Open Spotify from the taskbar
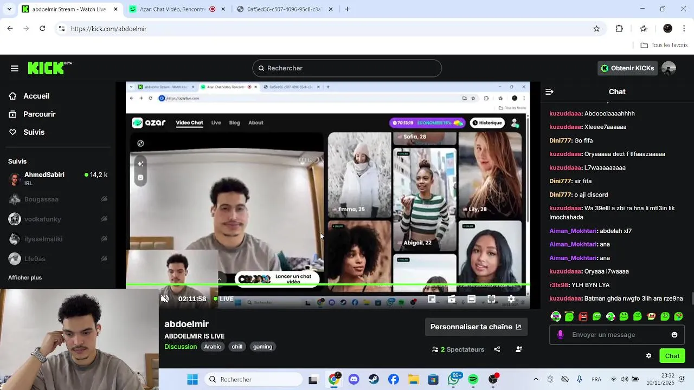The image size is (694, 390). [473, 380]
